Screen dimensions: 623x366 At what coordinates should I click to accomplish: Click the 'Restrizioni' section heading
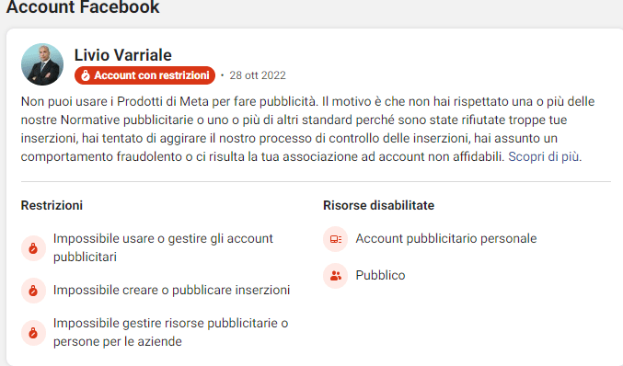(52, 205)
